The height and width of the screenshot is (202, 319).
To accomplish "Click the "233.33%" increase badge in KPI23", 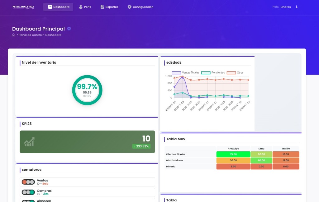I will click(x=141, y=146).
